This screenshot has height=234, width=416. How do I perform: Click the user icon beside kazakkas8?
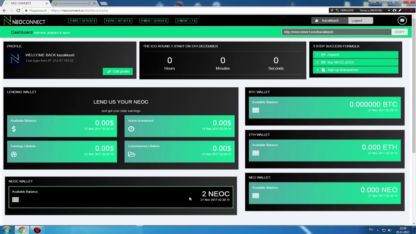317,20
